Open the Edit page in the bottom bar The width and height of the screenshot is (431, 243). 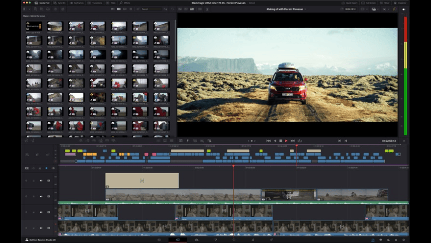coord(197,240)
